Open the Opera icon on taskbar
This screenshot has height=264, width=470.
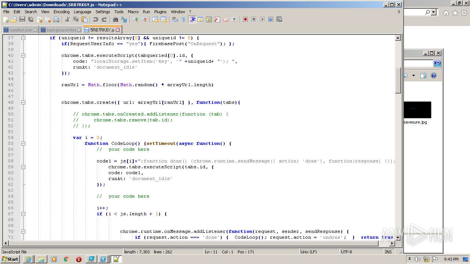[79, 259]
